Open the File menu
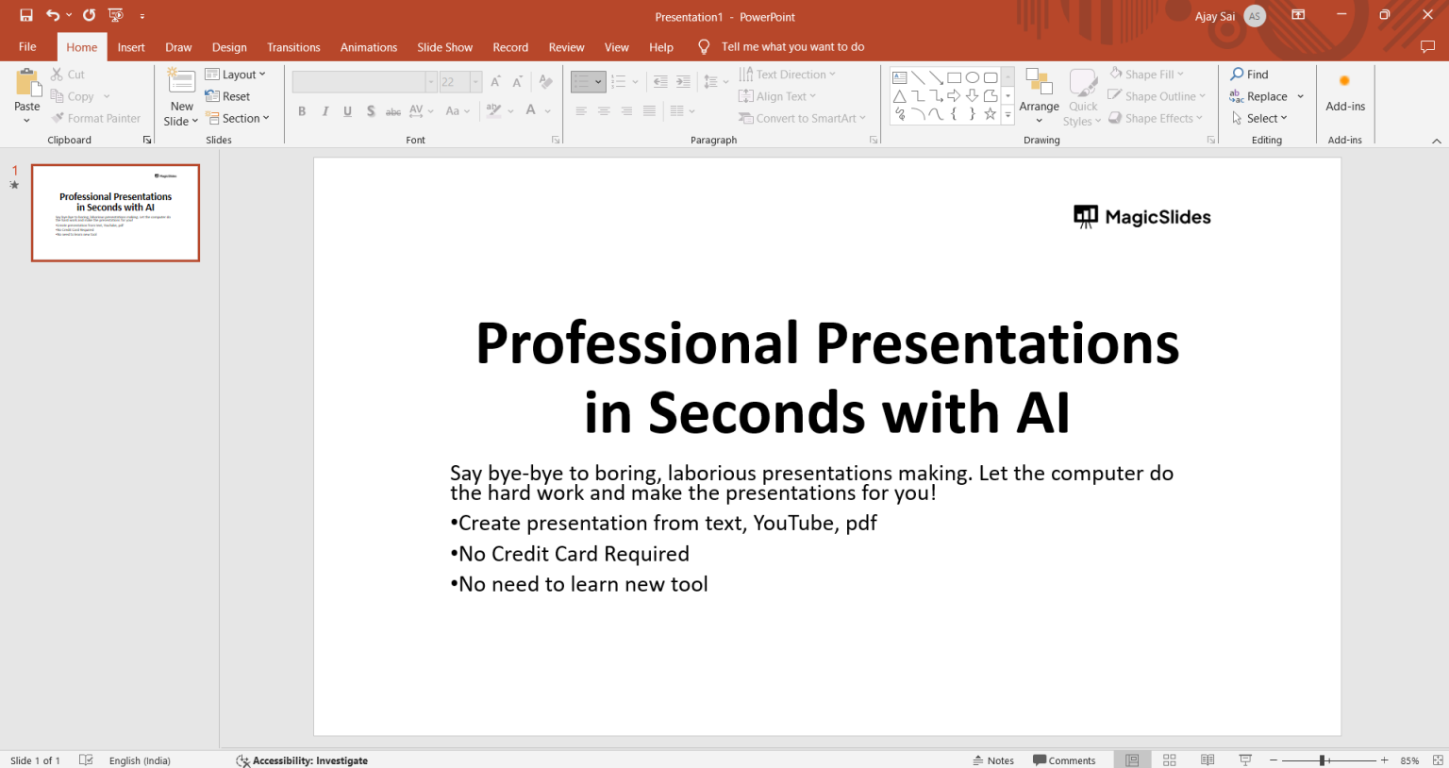Screen dimensions: 1449x768 (x=27, y=46)
